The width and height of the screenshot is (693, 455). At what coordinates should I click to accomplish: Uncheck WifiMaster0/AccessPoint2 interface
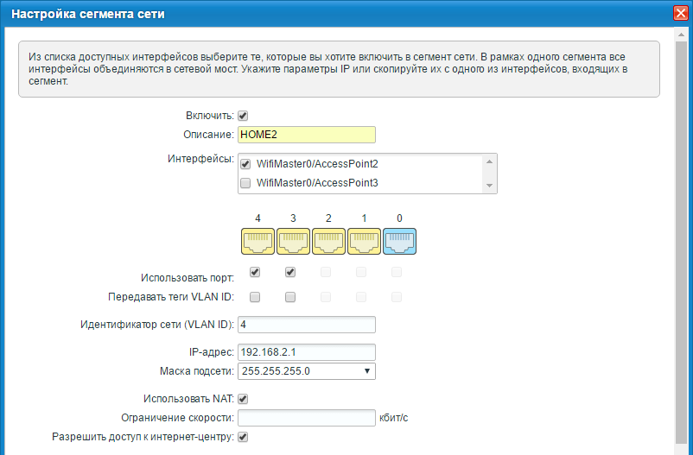coord(245,164)
